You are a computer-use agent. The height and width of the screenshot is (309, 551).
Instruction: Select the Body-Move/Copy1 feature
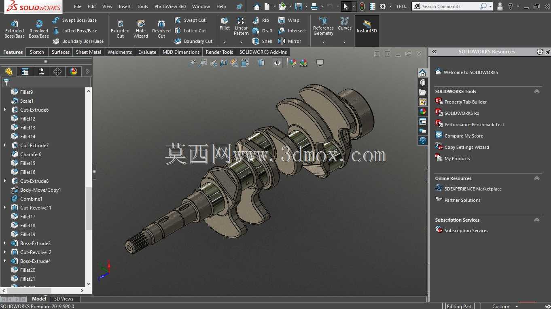click(36, 190)
